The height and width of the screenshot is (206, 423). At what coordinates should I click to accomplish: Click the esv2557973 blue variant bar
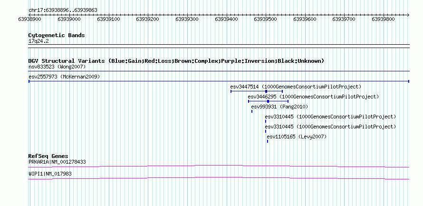[219, 81]
